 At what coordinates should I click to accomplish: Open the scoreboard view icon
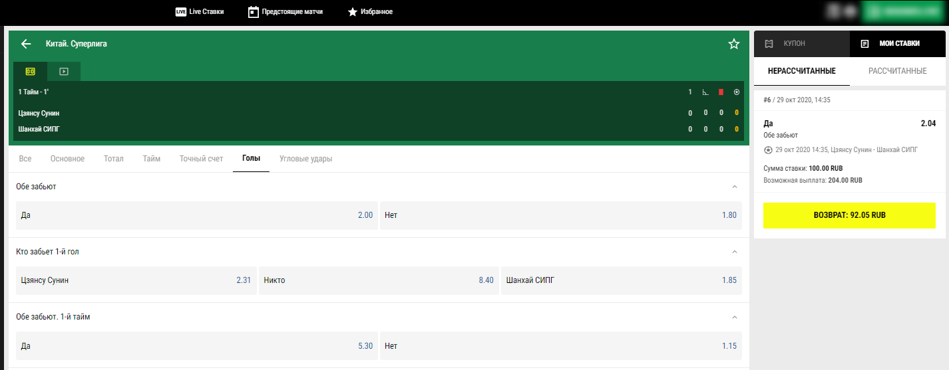[30, 71]
